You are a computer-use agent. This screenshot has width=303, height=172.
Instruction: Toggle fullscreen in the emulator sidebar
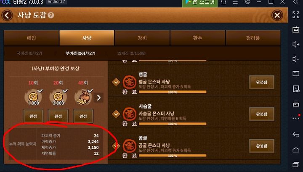[x=296, y=15]
